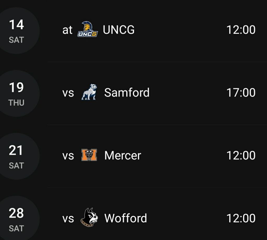Click the "vs" label before Samford
Viewport: 267px width, 240px height.
[x=68, y=93]
